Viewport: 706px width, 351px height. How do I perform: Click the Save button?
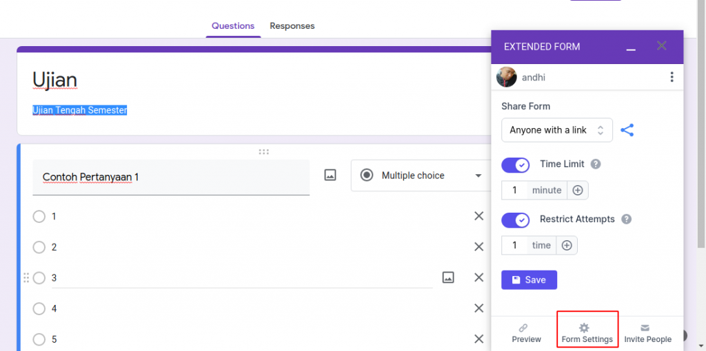tap(529, 280)
